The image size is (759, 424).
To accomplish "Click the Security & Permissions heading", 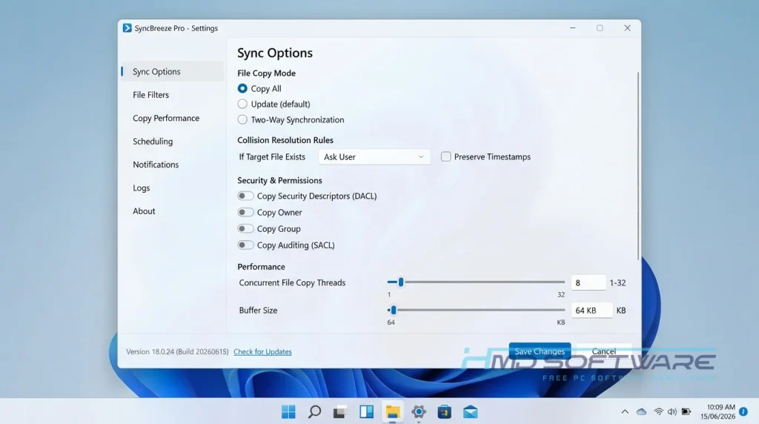I will 279,181.
